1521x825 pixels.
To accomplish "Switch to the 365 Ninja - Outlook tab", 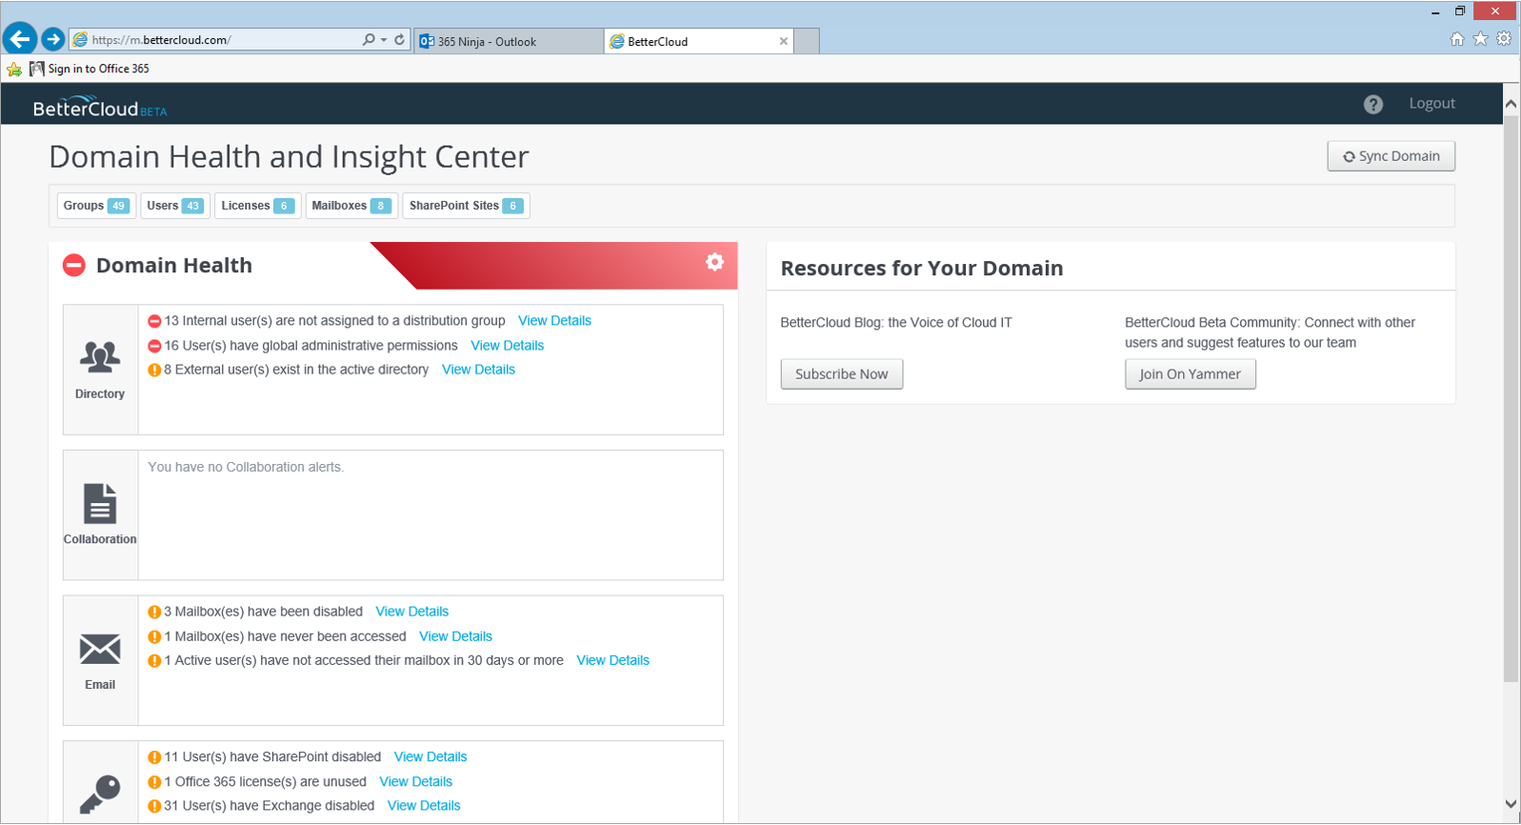I will pyautogui.click(x=508, y=41).
